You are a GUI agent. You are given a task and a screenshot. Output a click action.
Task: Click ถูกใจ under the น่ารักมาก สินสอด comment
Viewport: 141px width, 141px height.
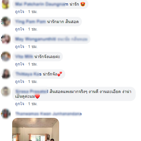click(x=20, y=29)
